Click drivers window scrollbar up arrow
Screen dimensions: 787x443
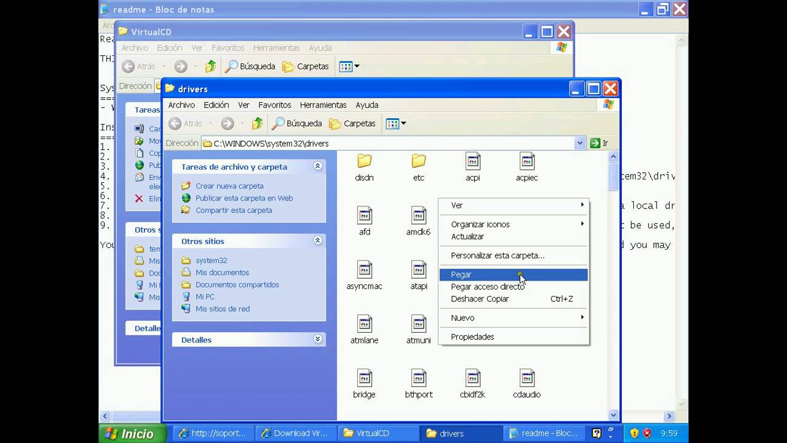[x=613, y=157]
